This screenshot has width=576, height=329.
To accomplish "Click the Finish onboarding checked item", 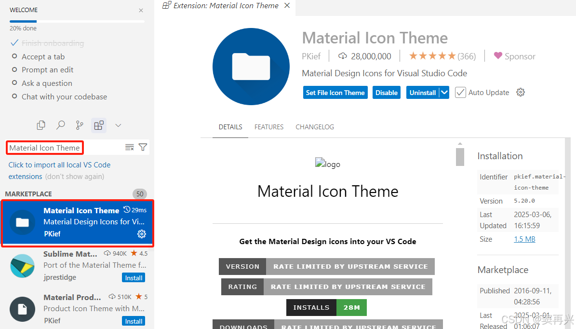I will [x=47, y=43].
